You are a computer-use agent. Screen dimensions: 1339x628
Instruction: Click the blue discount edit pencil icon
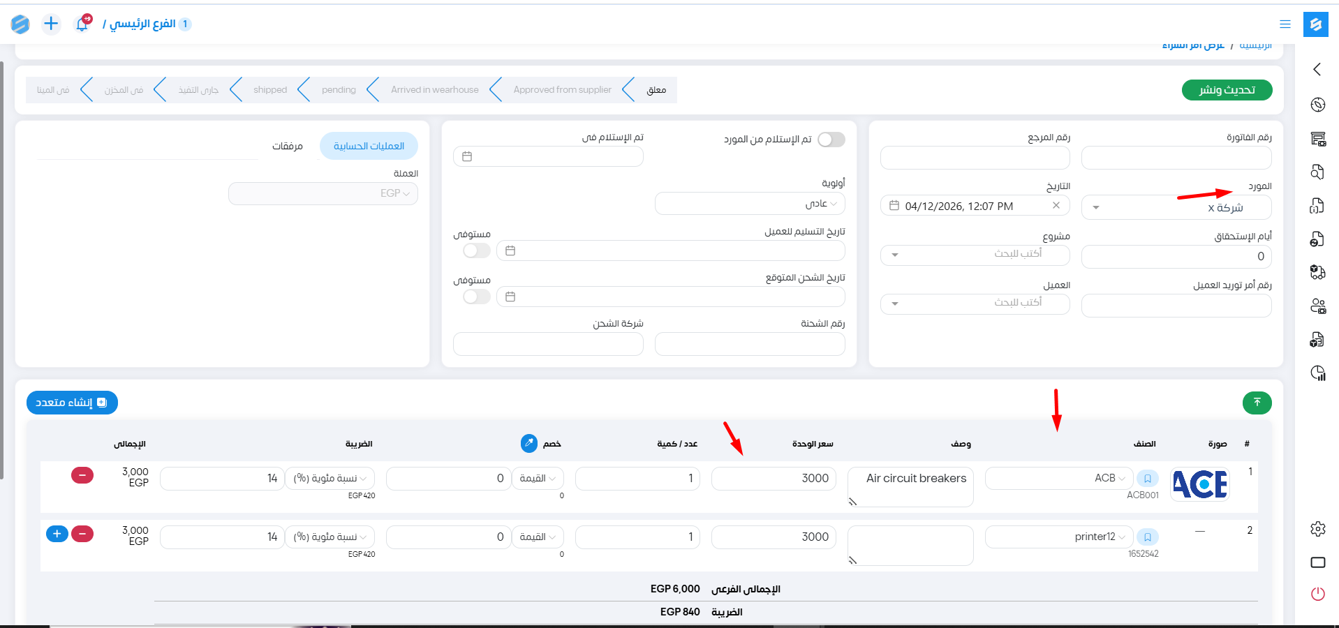pos(529,443)
